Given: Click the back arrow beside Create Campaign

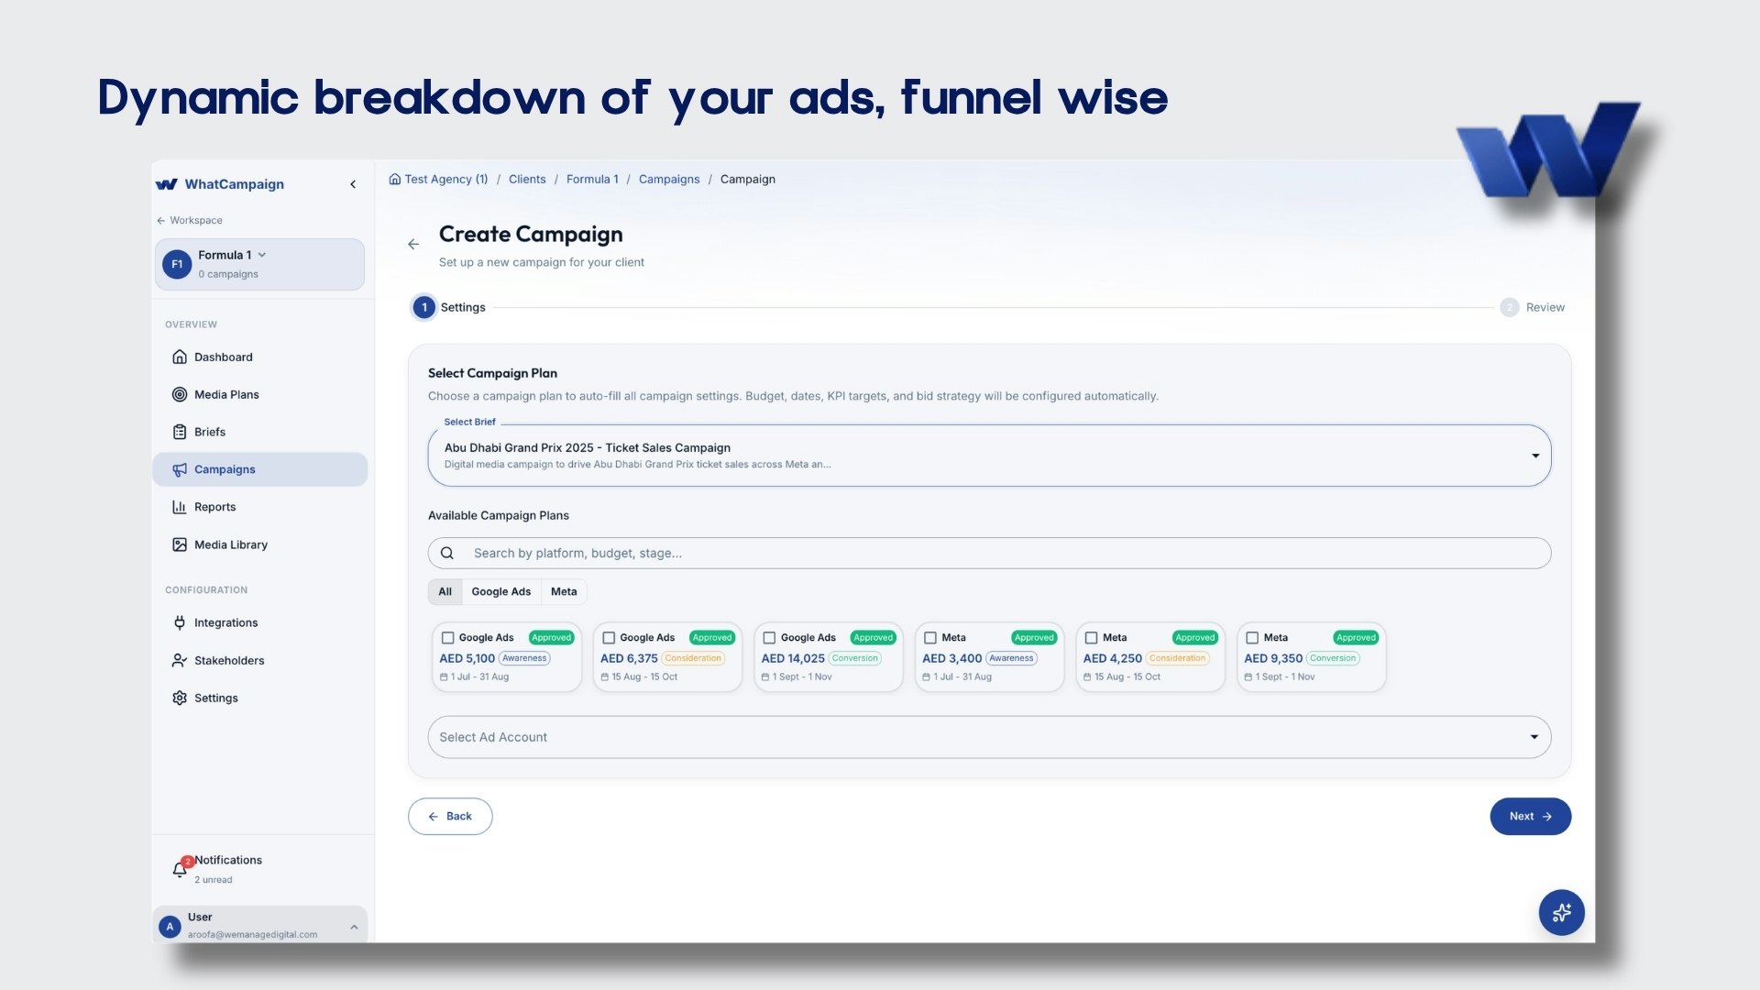Looking at the screenshot, I should coord(413,244).
